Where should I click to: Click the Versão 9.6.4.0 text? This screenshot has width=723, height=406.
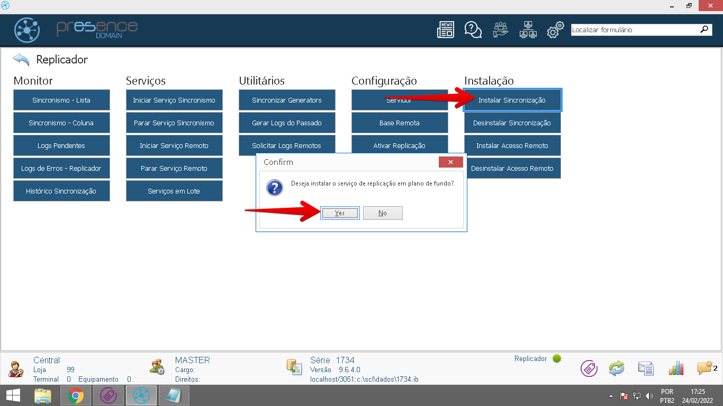click(x=335, y=370)
